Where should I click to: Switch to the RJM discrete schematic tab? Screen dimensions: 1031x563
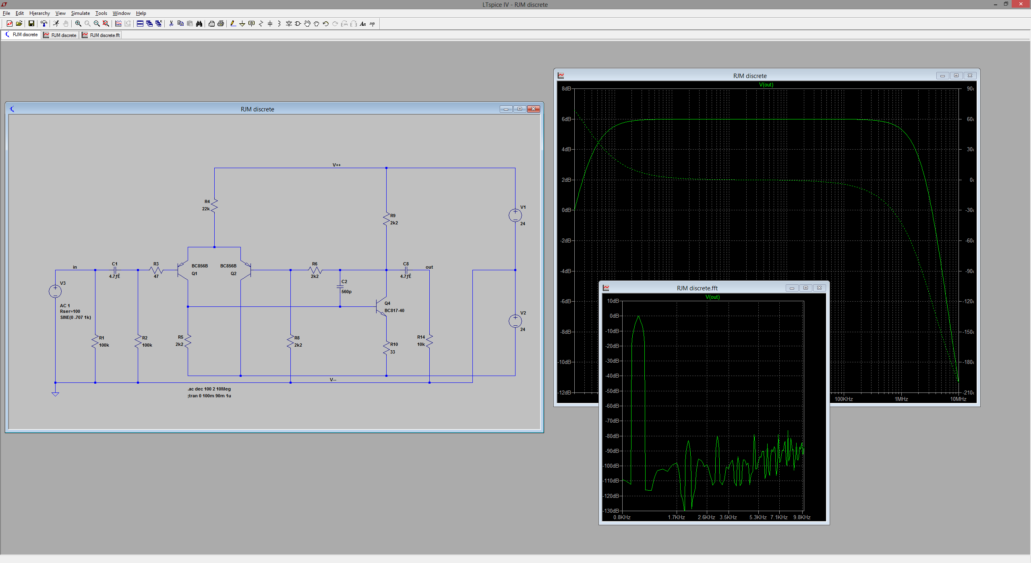(x=21, y=35)
